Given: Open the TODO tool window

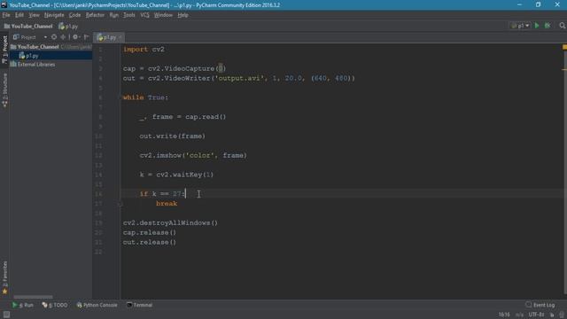Looking at the screenshot, I should (55, 305).
